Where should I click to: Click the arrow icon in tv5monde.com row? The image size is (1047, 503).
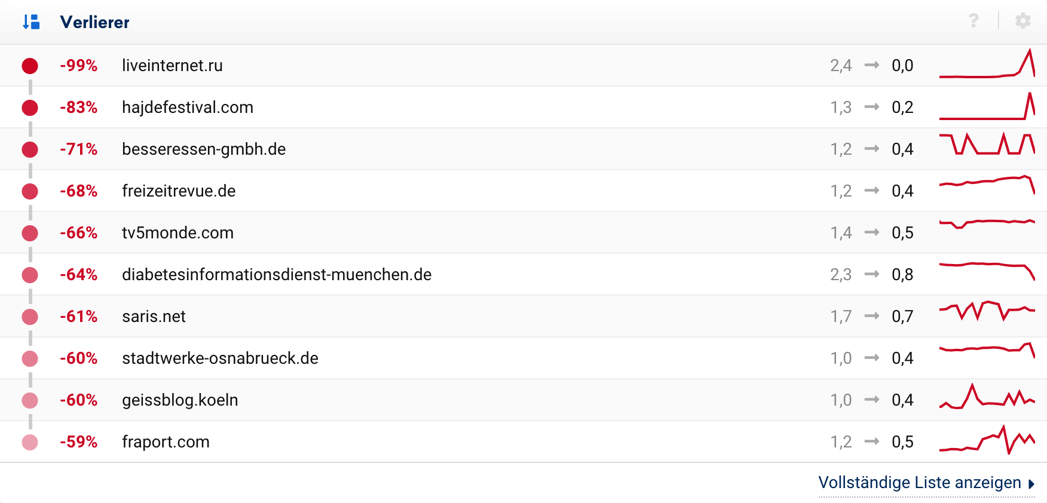(872, 232)
